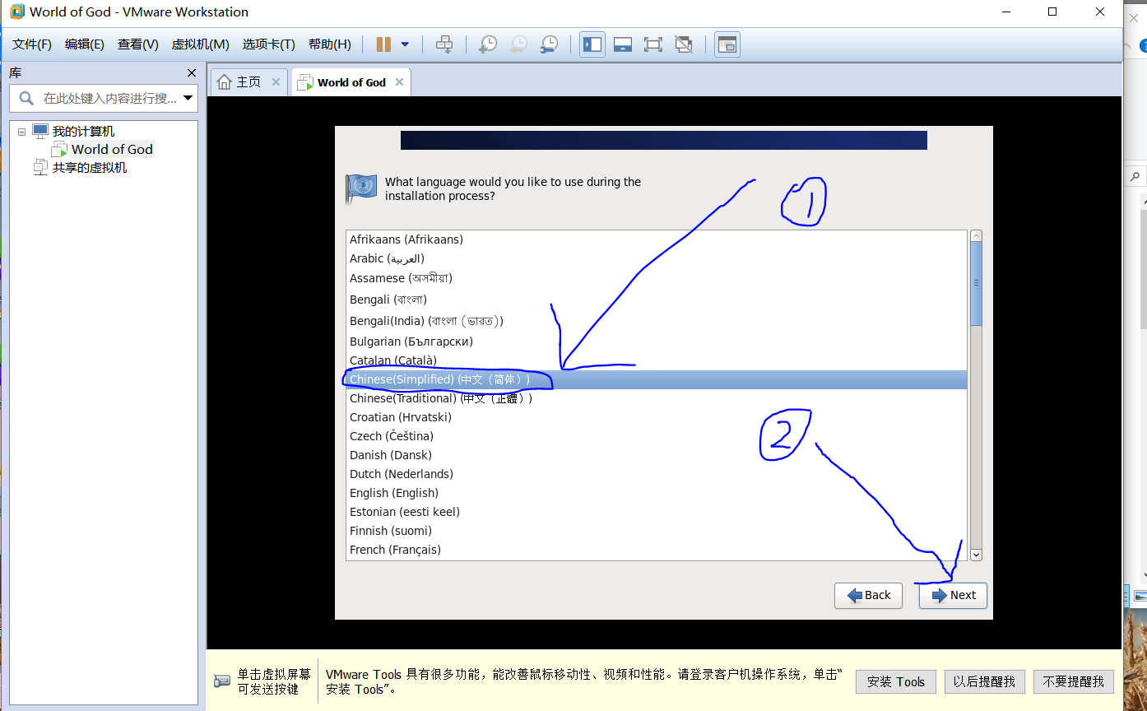
Task: Open the 查看(V) menu
Action: click(x=137, y=44)
